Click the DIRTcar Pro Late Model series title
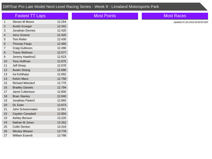The height and width of the screenshot is (159, 212). pos(81,7)
